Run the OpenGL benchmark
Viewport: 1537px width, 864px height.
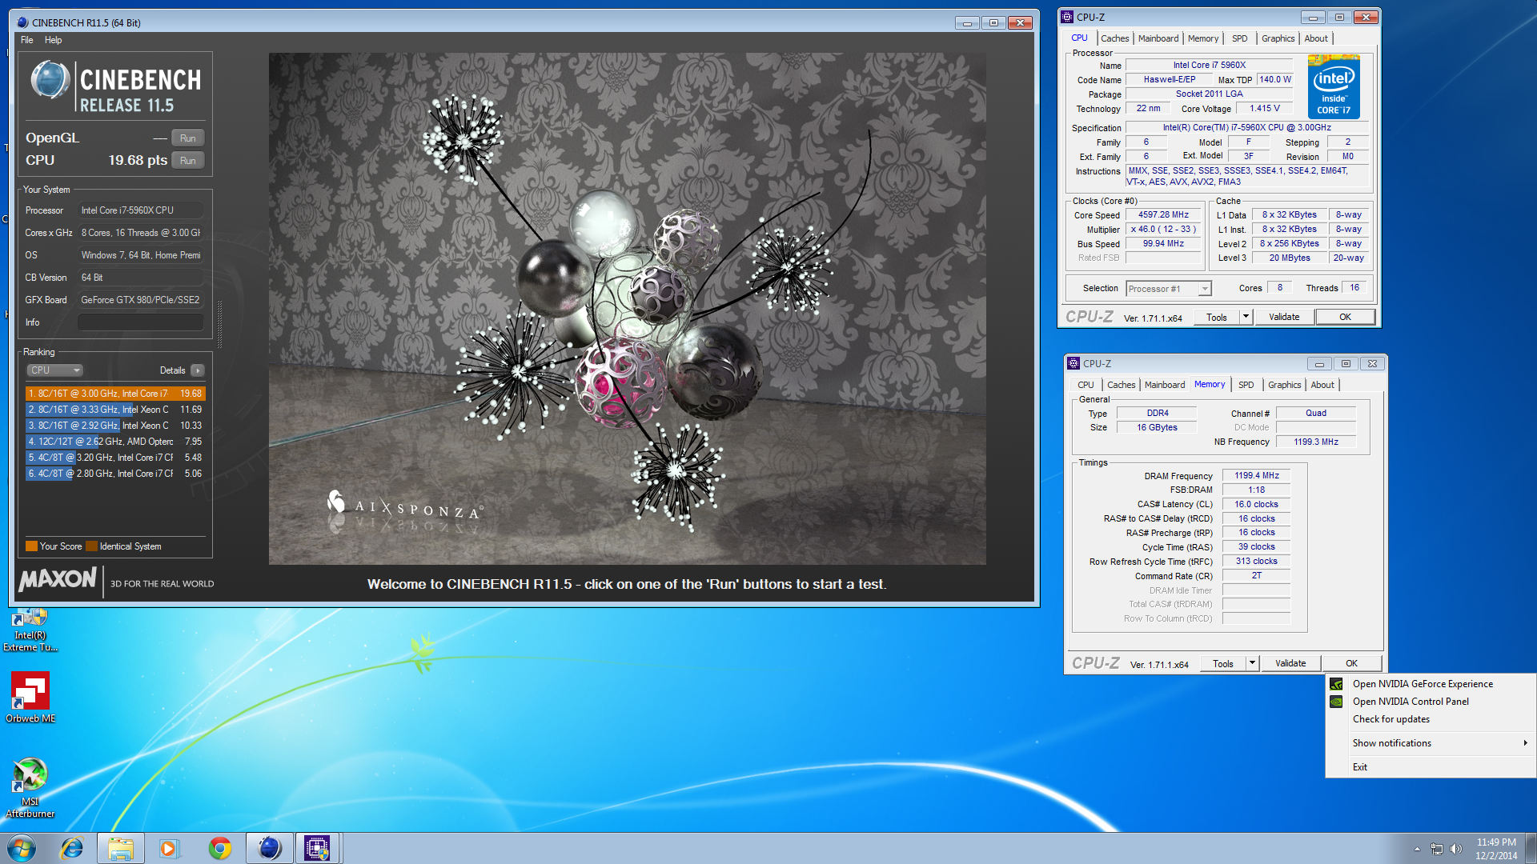(x=187, y=138)
